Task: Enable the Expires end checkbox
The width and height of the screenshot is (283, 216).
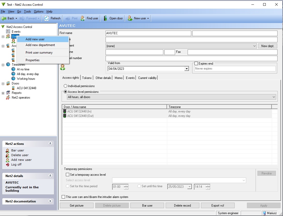Action: click(x=196, y=64)
